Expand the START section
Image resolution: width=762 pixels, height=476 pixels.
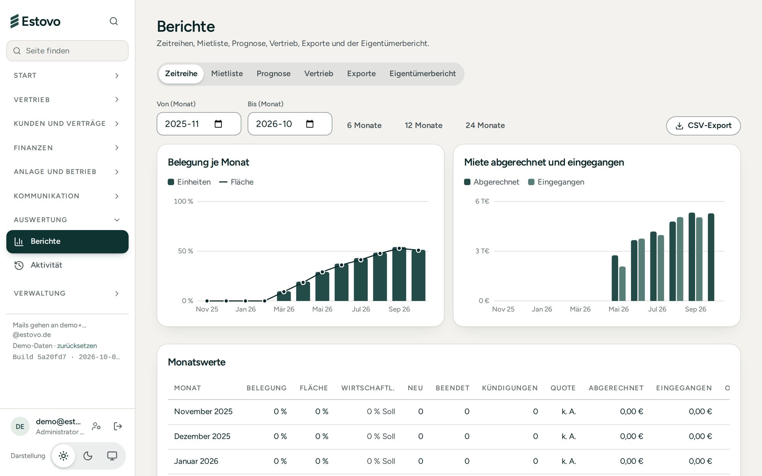click(x=67, y=75)
